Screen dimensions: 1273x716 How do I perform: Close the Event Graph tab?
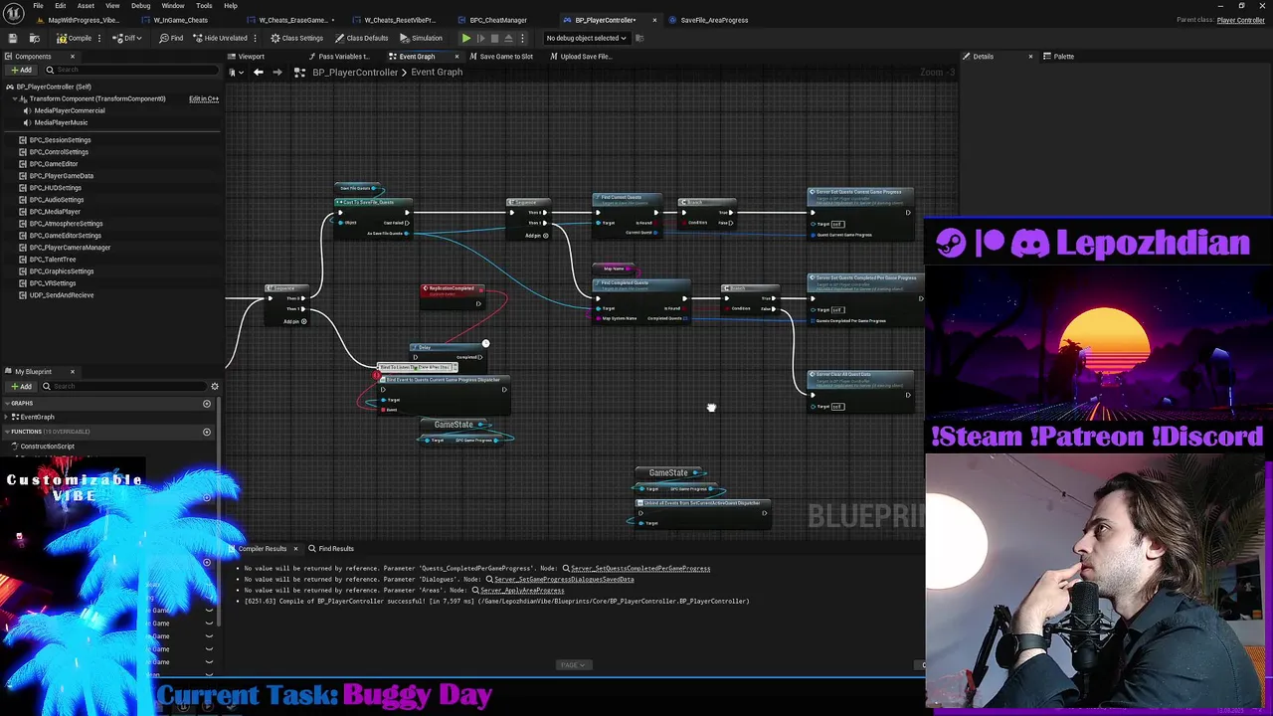pos(456,56)
